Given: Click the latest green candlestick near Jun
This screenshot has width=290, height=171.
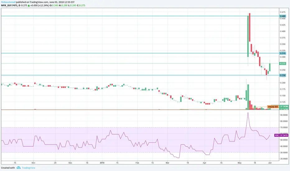Looking at the screenshot, I should click(x=270, y=67).
